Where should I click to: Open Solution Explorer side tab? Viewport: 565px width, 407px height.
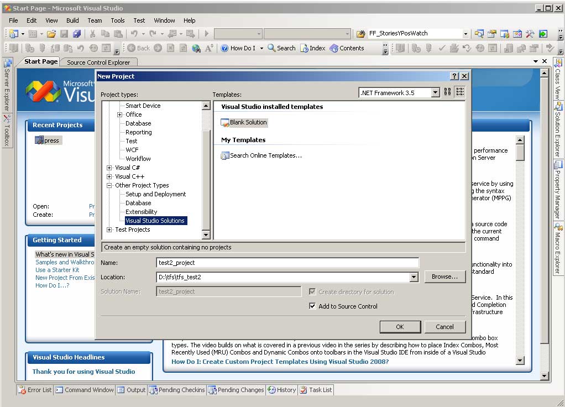click(558, 130)
